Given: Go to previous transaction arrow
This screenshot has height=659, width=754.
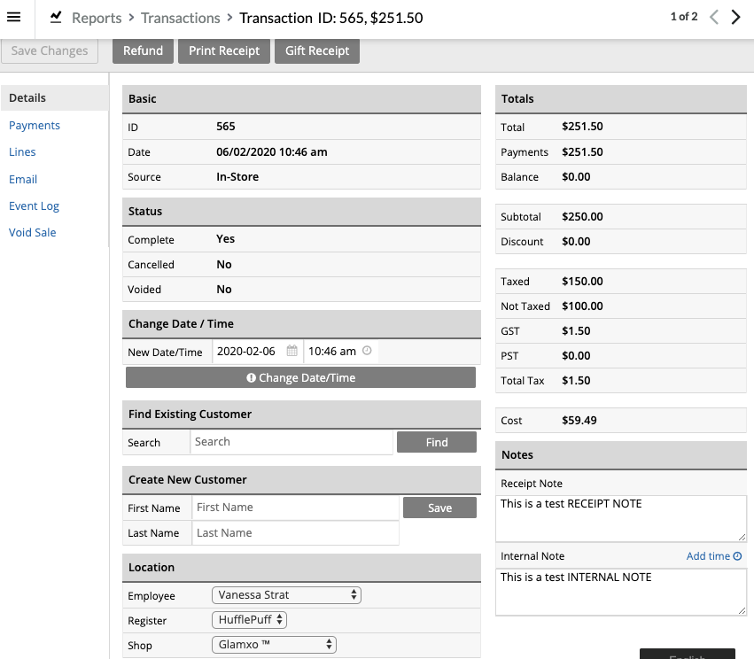Looking at the screenshot, I should point(714,18).
